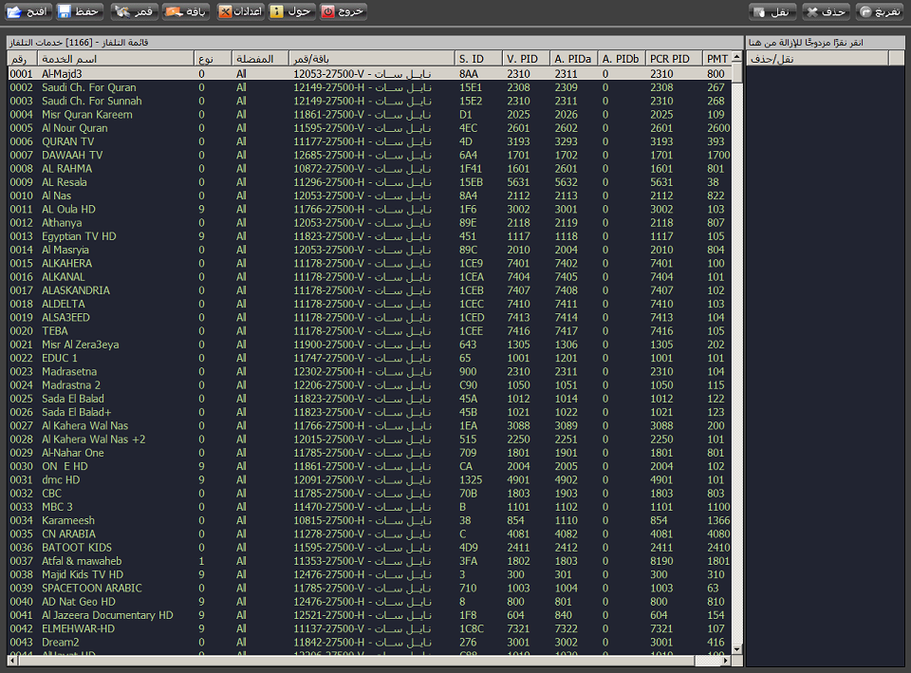This screenshot has height=673, width=911.
Task: Click the تفريغ clear button
Action: click(880, 11)
